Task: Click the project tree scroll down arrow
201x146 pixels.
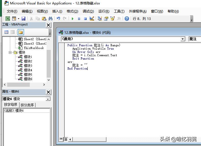Action: point(49,80)
